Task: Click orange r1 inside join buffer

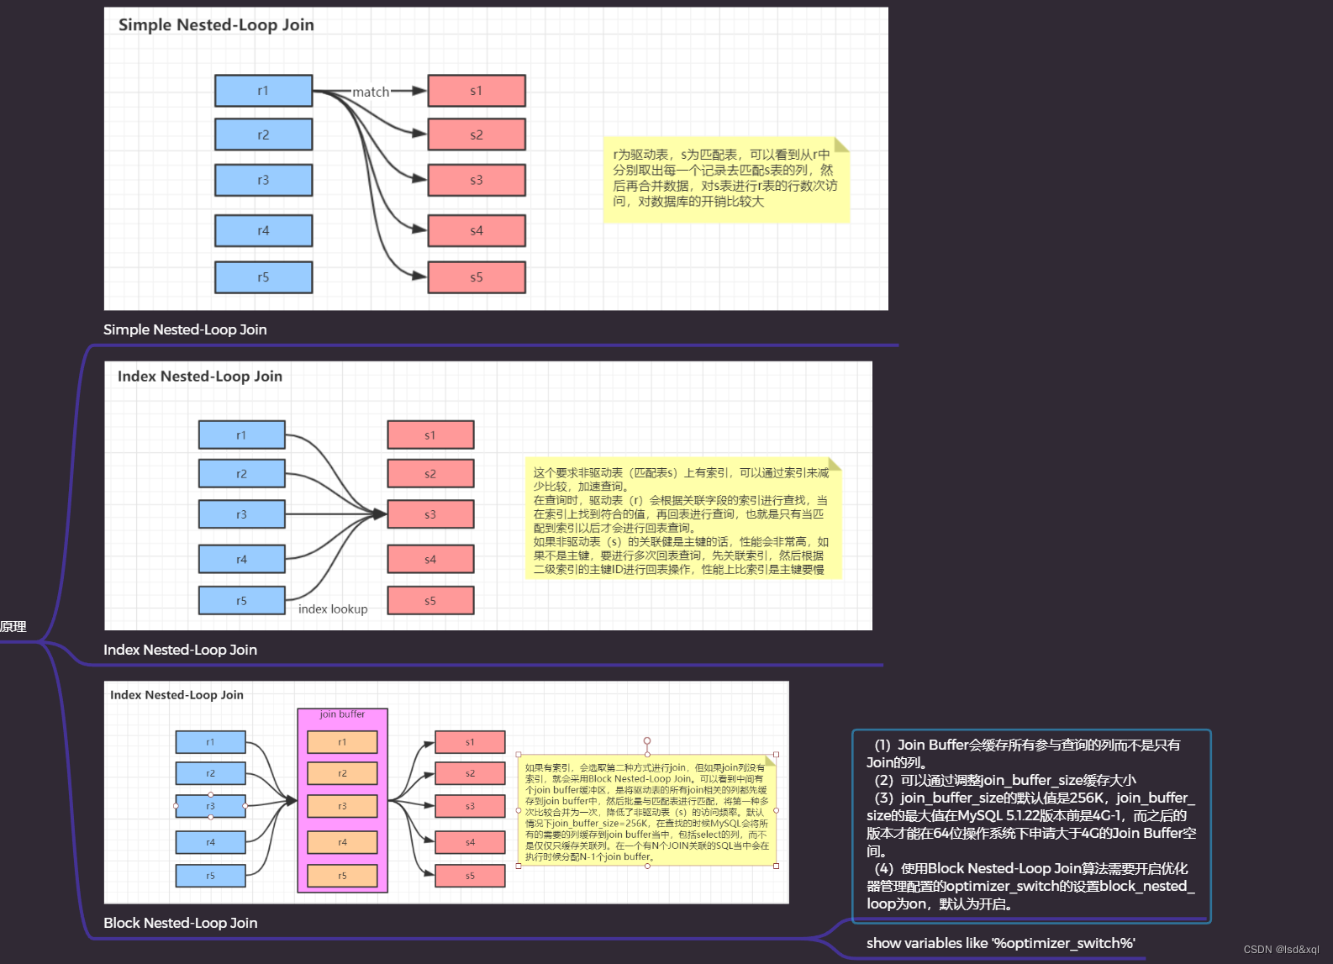Action: click(342, 742)
